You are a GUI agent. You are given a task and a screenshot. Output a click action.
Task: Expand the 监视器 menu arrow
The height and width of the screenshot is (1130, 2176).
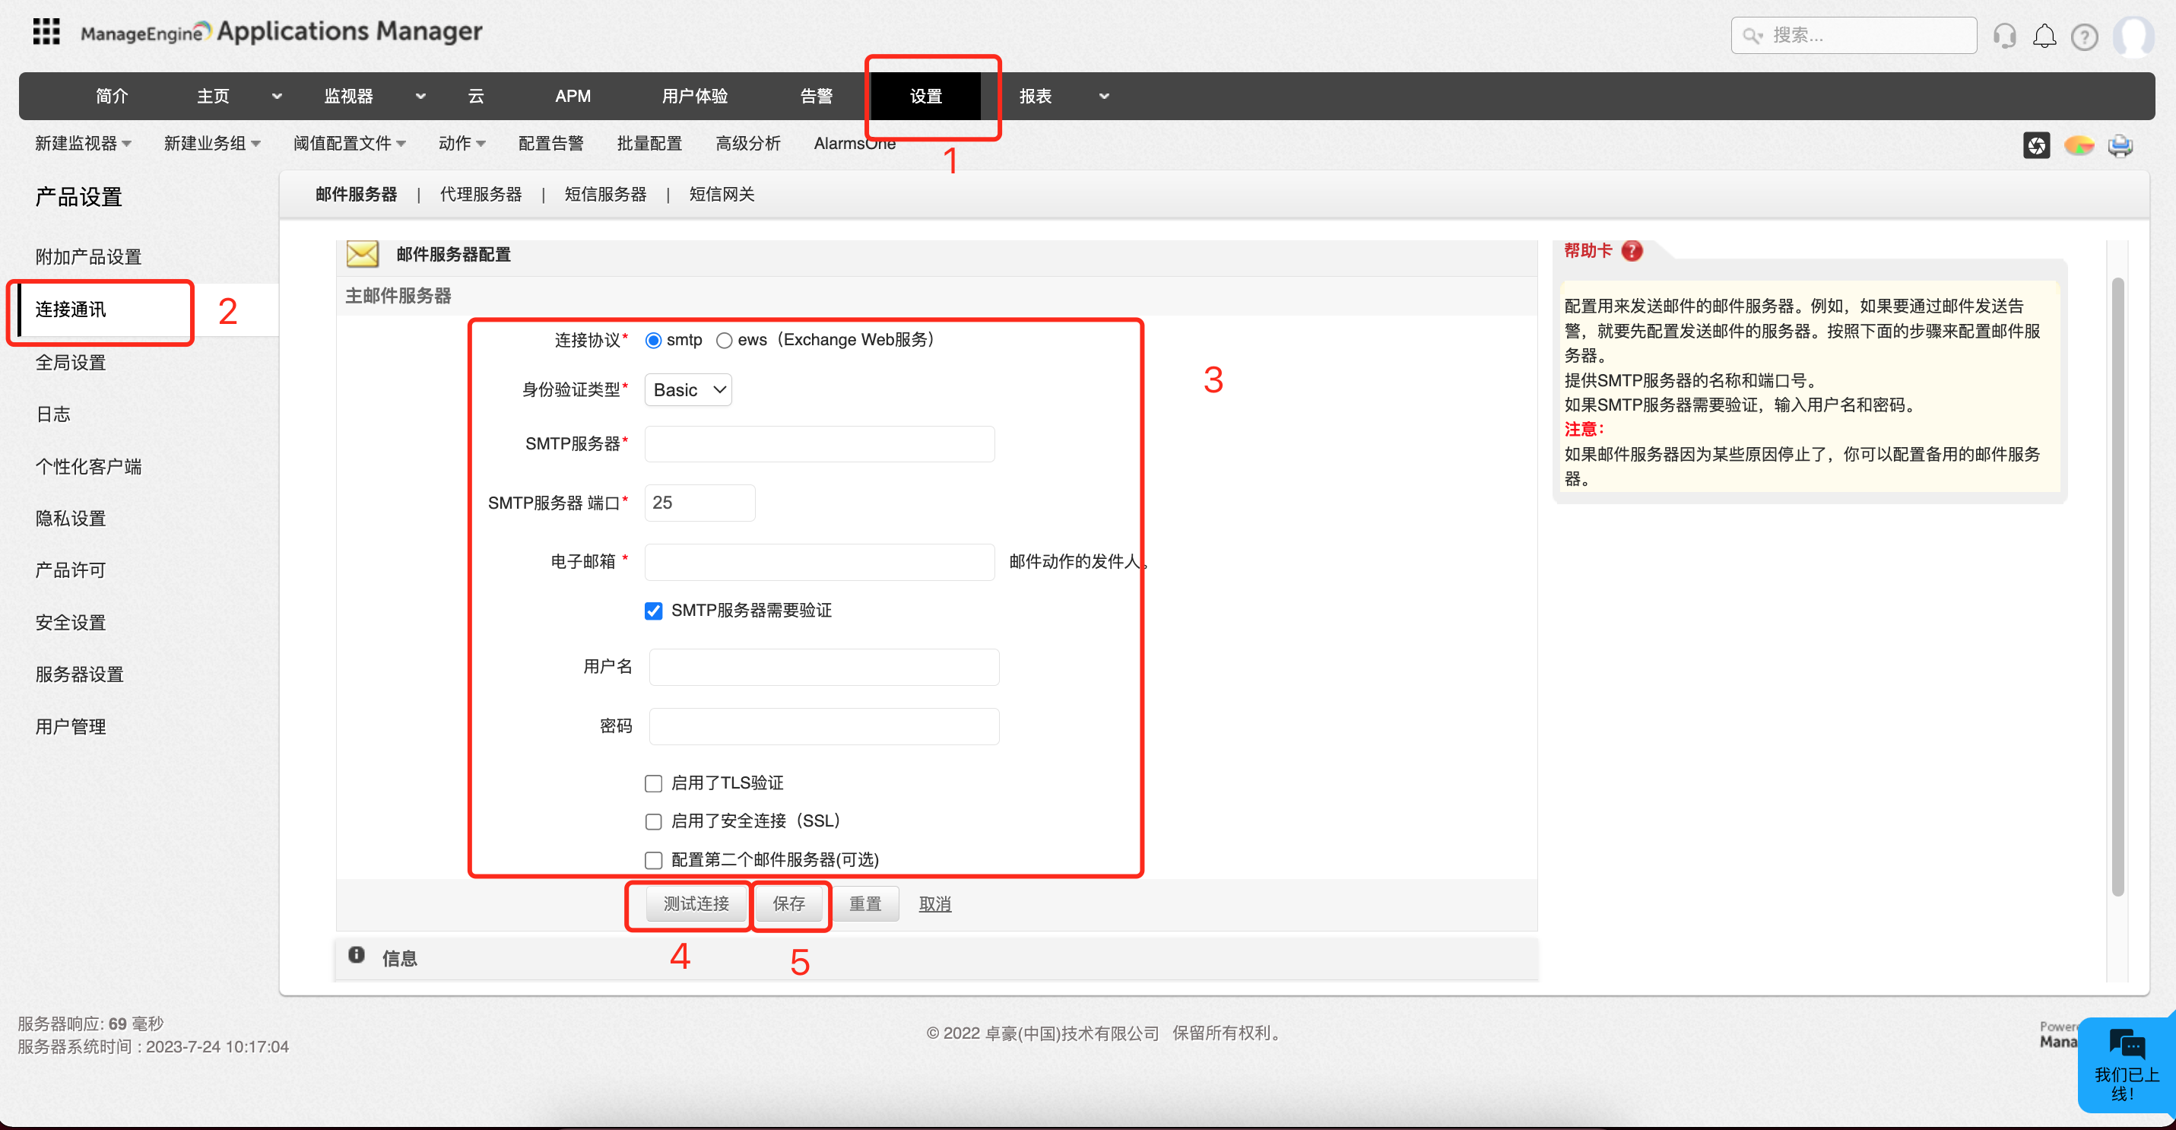420,97
